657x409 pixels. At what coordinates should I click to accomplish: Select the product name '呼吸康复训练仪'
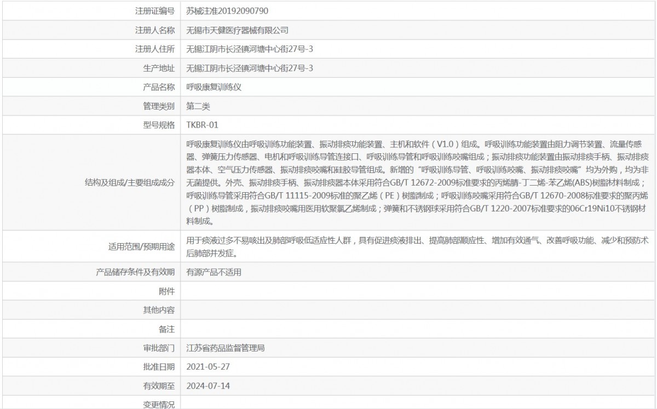(x=214, y=88)
